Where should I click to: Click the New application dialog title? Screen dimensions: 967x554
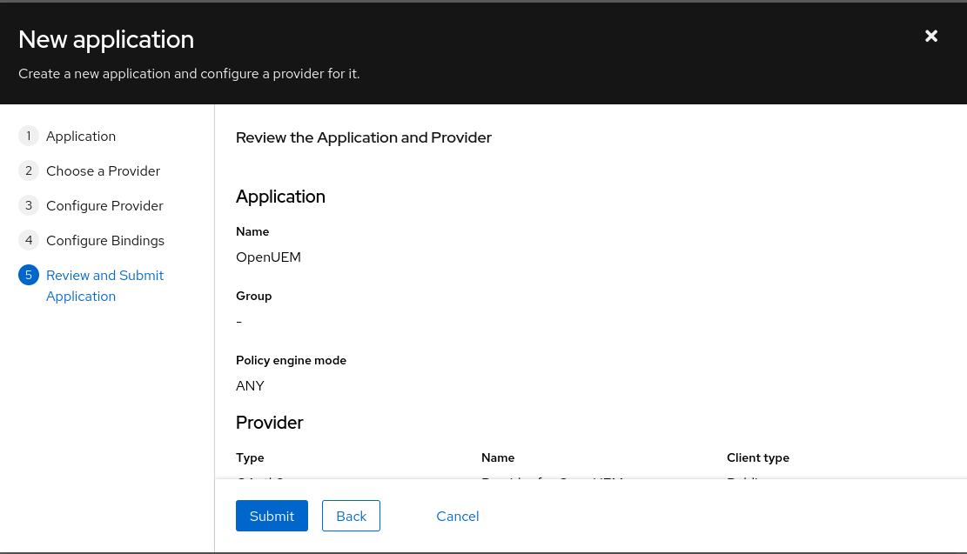[x=106, y=40]
